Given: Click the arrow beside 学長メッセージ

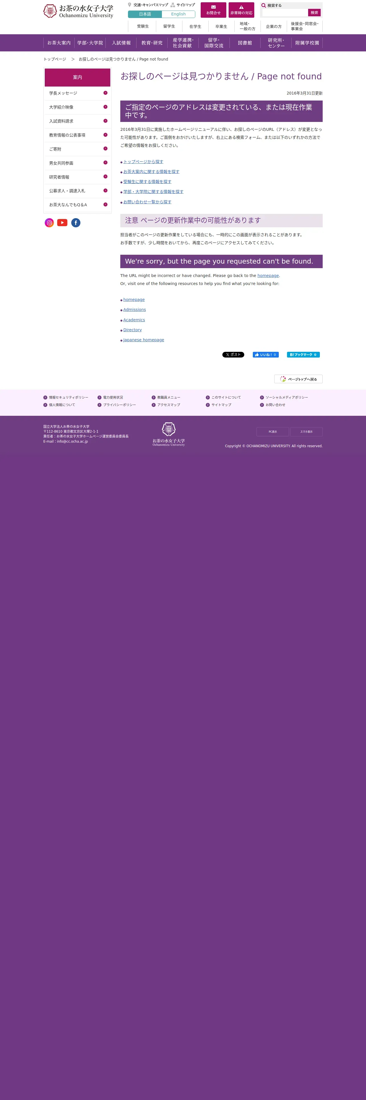Looking at the screenshot, I should [105, 93].
